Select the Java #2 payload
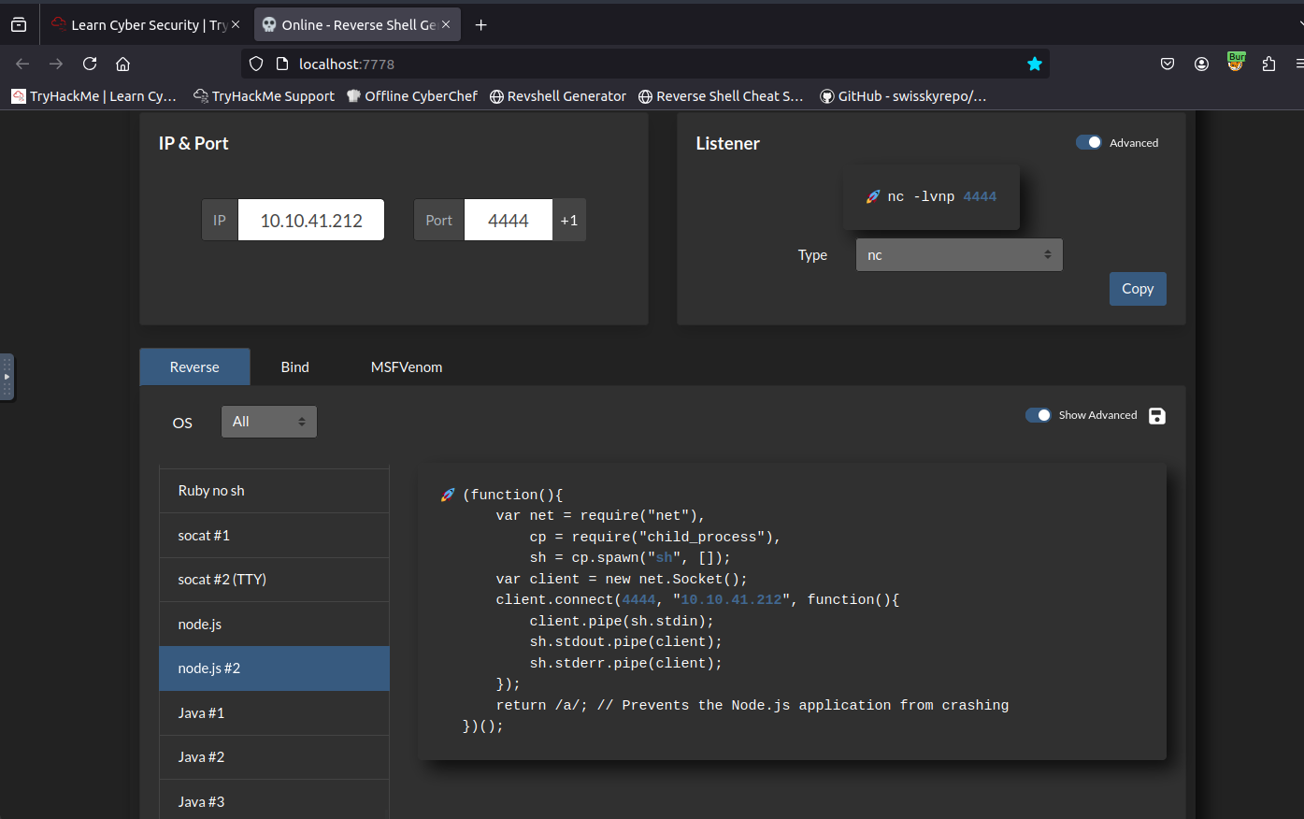1304x819 pixels. (274, 757)
